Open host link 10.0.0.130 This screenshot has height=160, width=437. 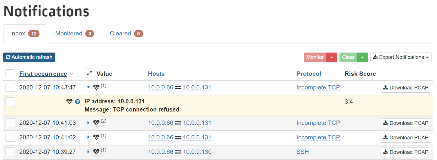(197, 152)
